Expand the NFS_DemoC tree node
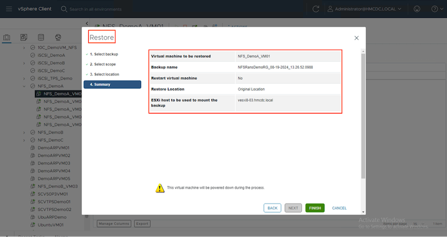This screenshot has height=238, width=447. (24, 140)
